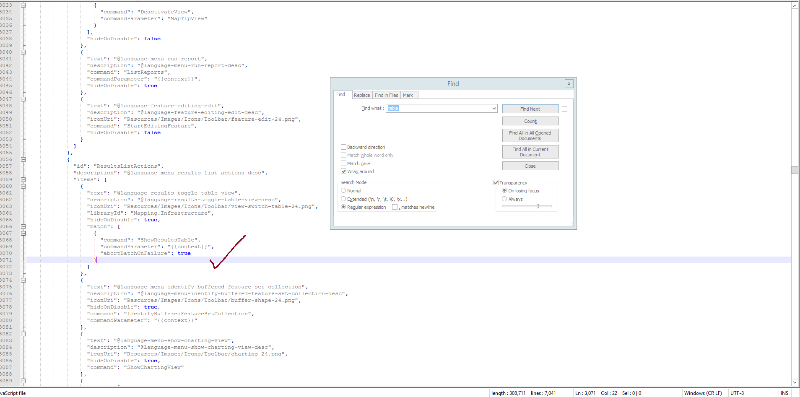The height and width of the screenshot is (397, 800).
Task: Collapse the fold at line 3074
Action: [23, 280]
